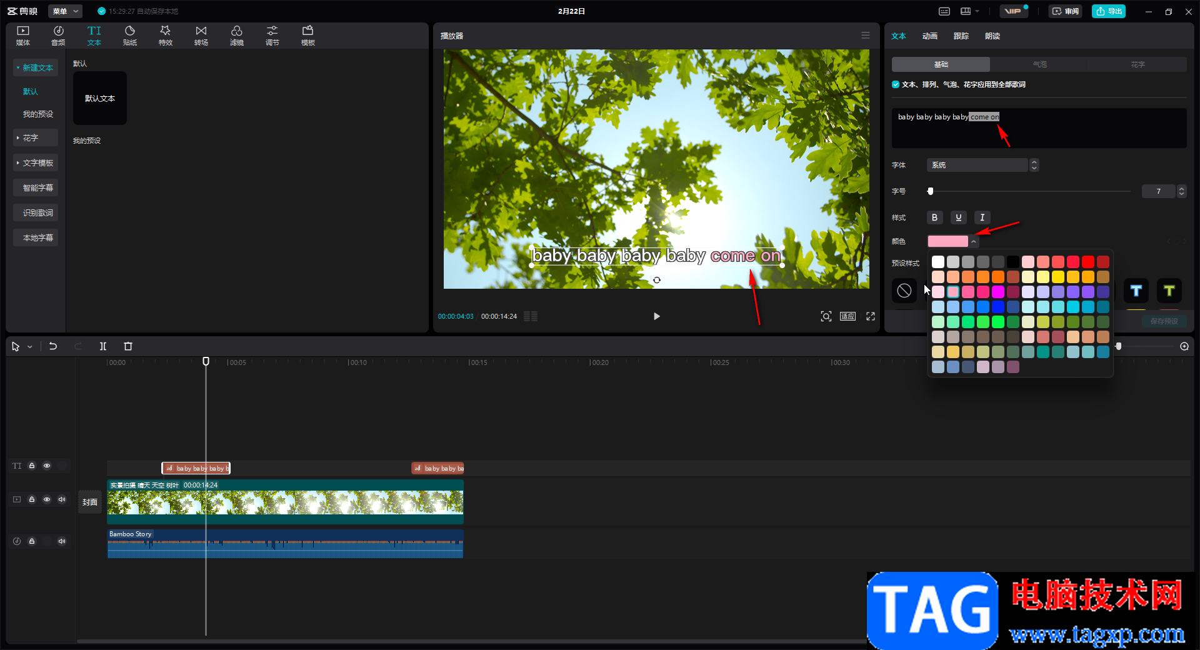1200x650 pixels.
Task: Open the 转场 transitions panel
Action: coord(201,36)
